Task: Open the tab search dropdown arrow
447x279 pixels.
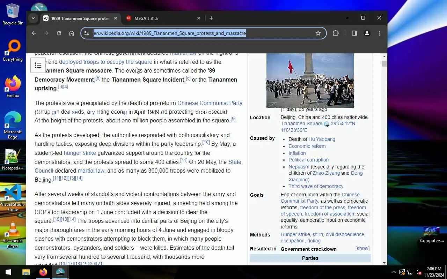Action: click(x=33, y=18)
